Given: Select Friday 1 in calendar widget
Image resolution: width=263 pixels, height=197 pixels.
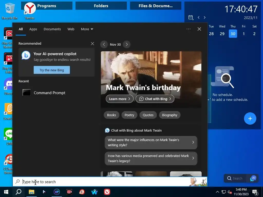Looking at the screenshot, I should (243, 34).
